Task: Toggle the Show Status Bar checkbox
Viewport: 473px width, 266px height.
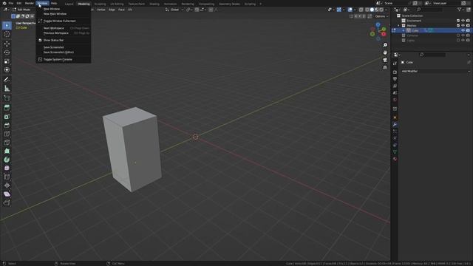Action: 40,40
